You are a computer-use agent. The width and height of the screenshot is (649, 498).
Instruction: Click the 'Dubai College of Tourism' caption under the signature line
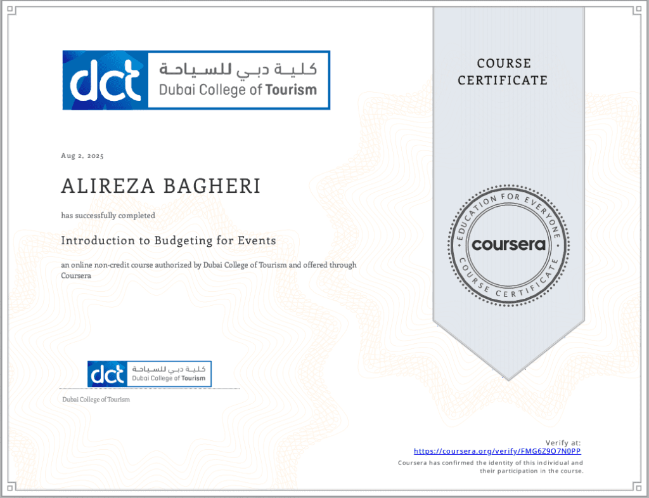[x=96, y=400]
